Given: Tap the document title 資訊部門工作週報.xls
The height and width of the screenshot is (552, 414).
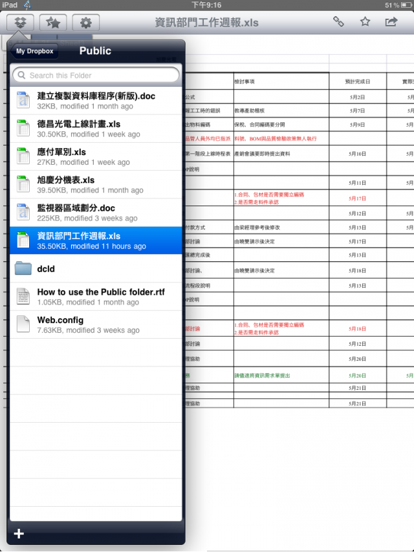Looking at the screenshot, I should pos(207,23).
